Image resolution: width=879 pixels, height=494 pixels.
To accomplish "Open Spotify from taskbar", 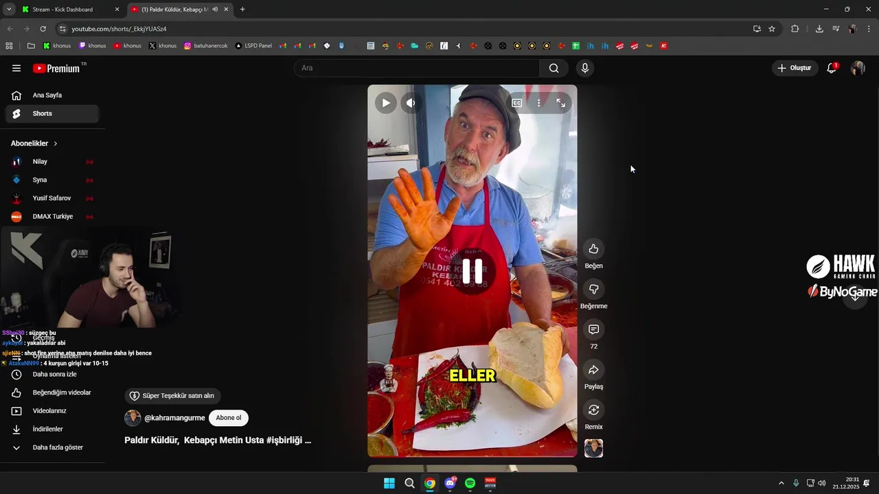I will coord(470,483).
